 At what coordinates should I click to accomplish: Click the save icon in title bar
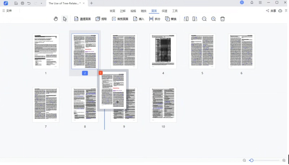pos(16,3)
